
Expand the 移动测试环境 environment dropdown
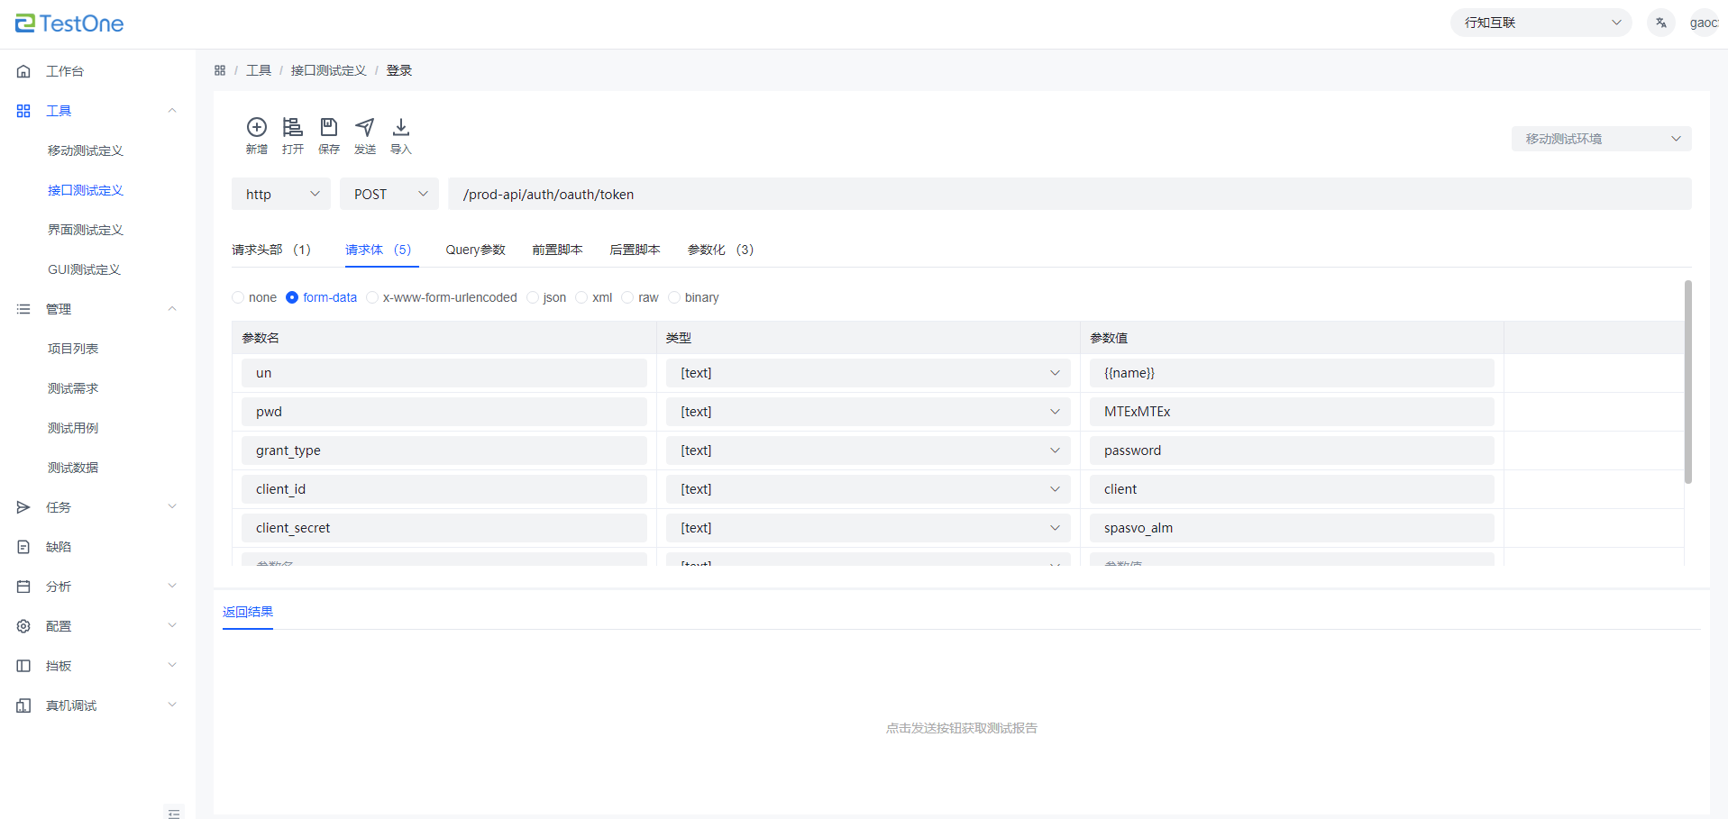tap(1601, 139)
